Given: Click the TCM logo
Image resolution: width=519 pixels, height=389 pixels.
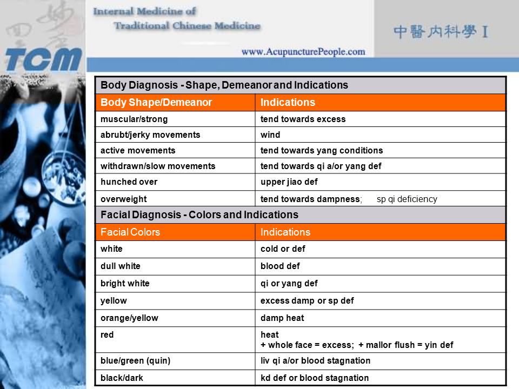Looking at the screenshot, I should 43,59.
